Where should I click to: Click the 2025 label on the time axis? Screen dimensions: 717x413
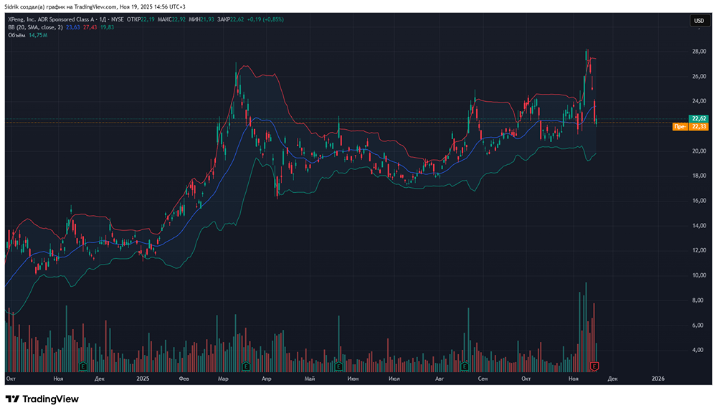click(x=142, y=377)
